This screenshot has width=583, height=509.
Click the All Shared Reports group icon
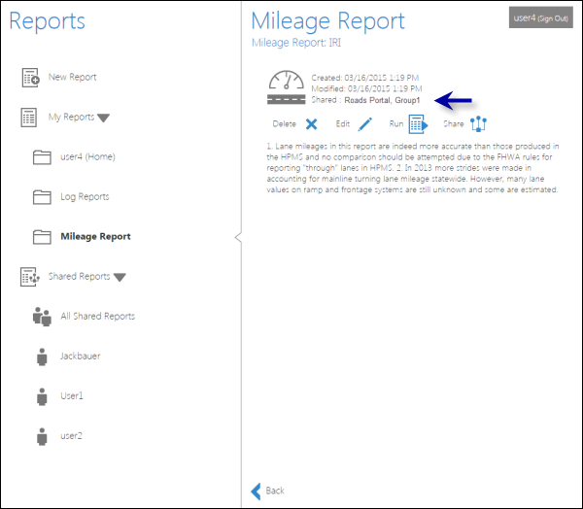coord(41,317)
